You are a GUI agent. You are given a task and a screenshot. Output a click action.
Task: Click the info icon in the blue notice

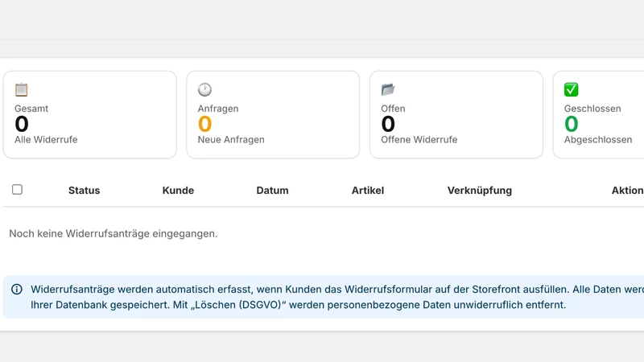pos(17,290)
